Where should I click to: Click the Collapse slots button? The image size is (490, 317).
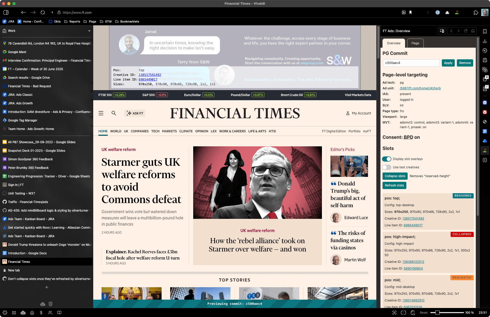(x=395, y=176)
